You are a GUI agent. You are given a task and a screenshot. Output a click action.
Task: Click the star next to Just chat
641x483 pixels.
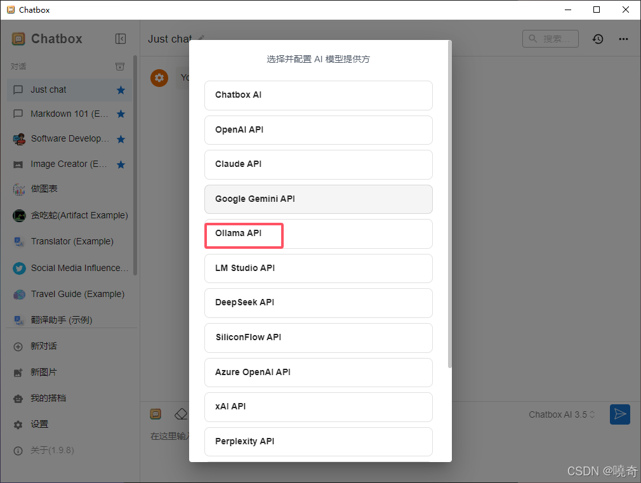click(x=121, y=90)
